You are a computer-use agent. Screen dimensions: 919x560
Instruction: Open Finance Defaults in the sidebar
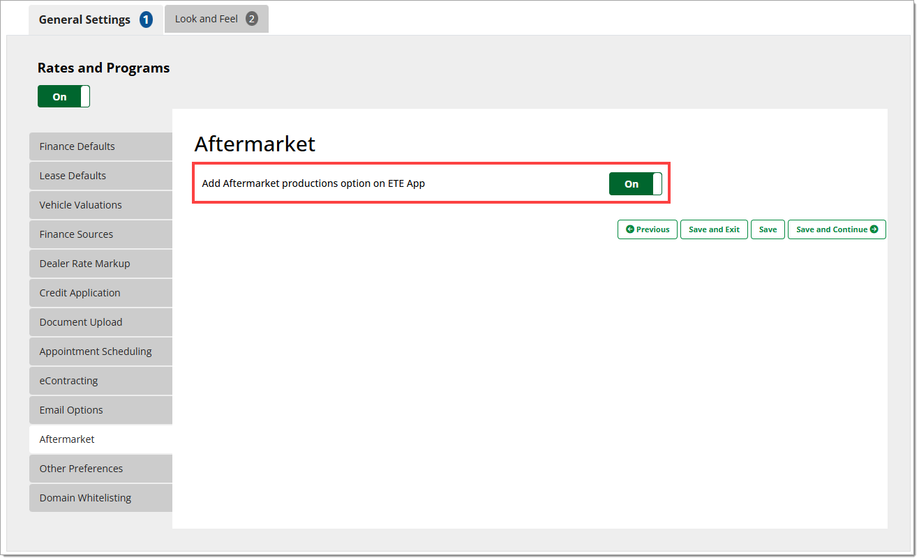point(100,146)
